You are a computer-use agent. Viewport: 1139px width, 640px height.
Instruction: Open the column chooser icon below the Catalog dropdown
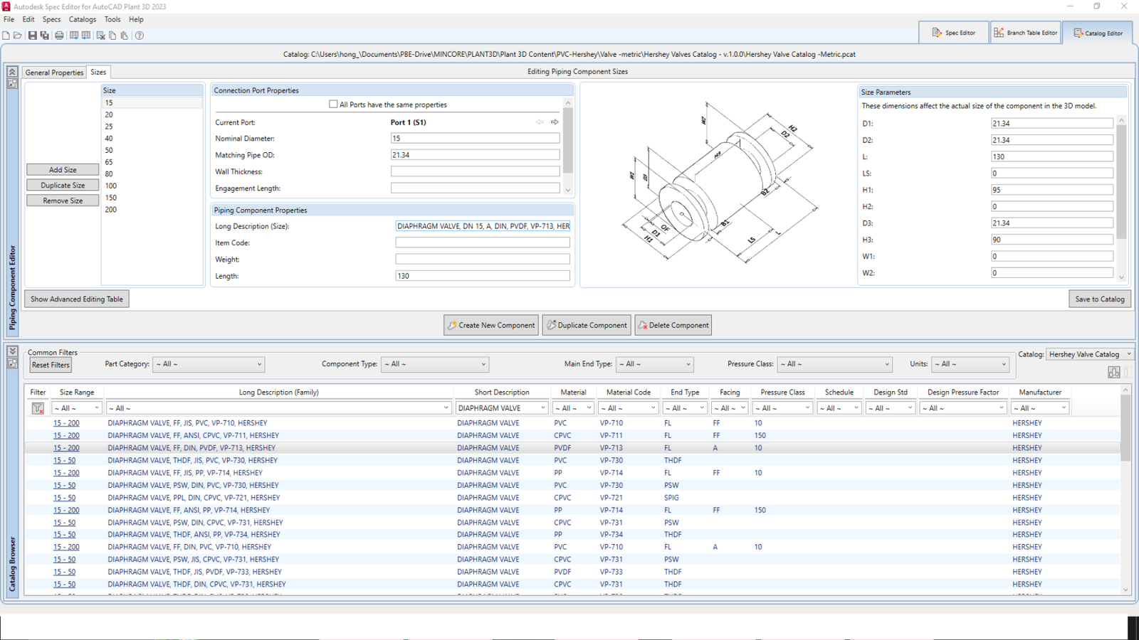(1114, 373)
